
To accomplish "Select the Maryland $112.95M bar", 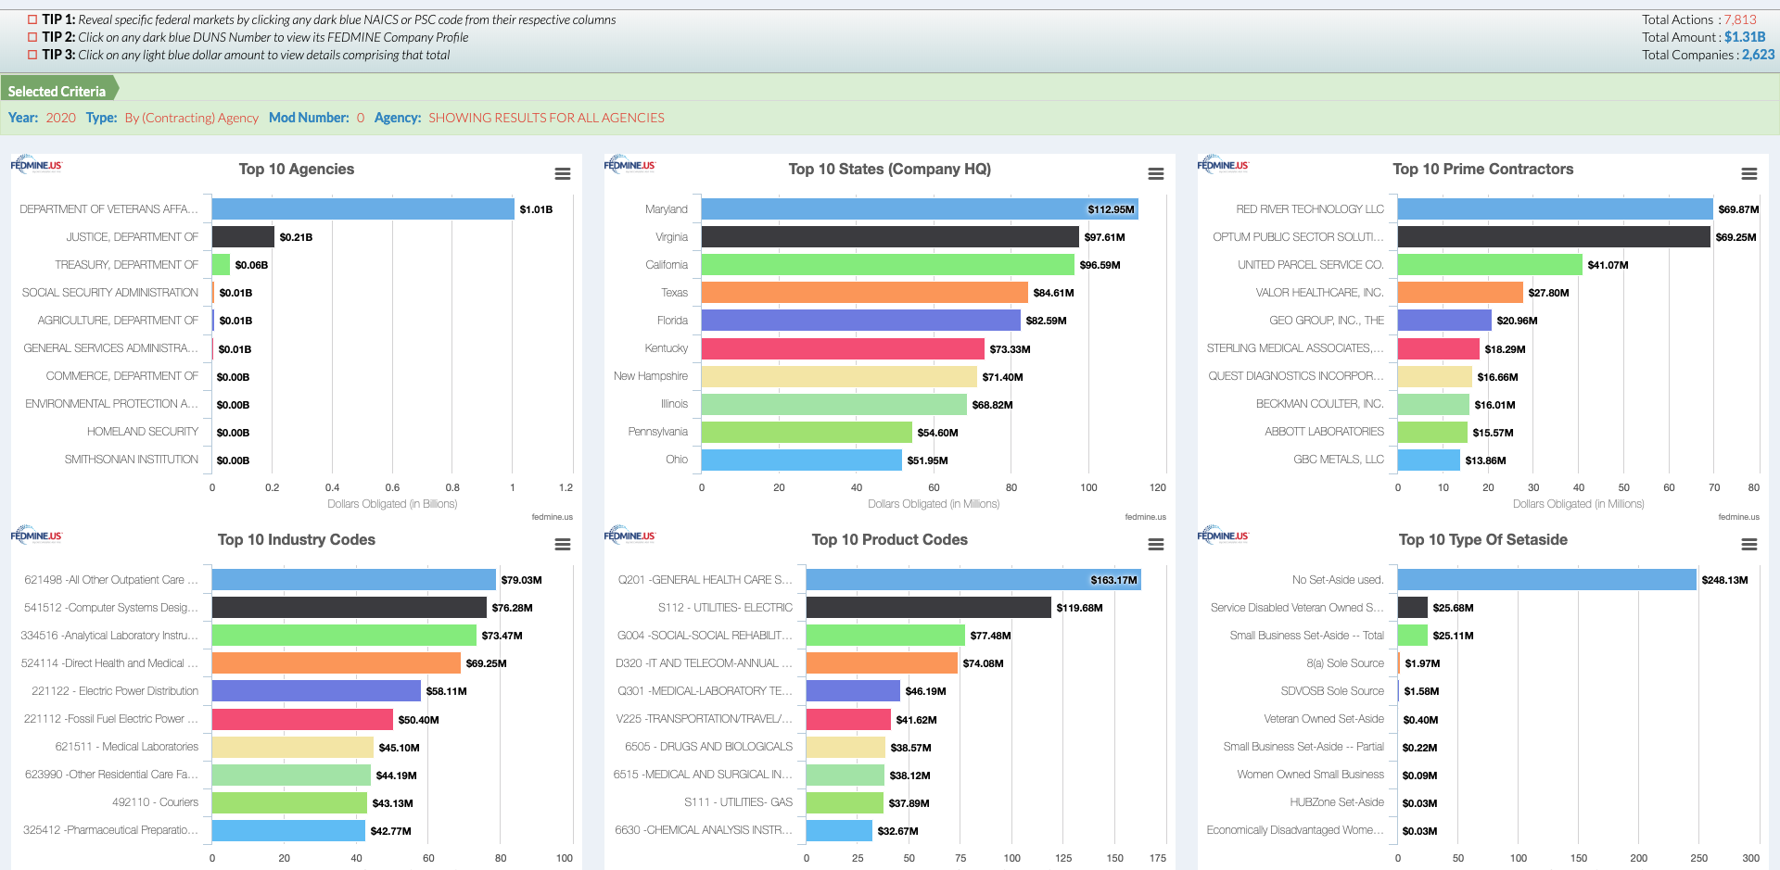I will (x=920, y=209).
